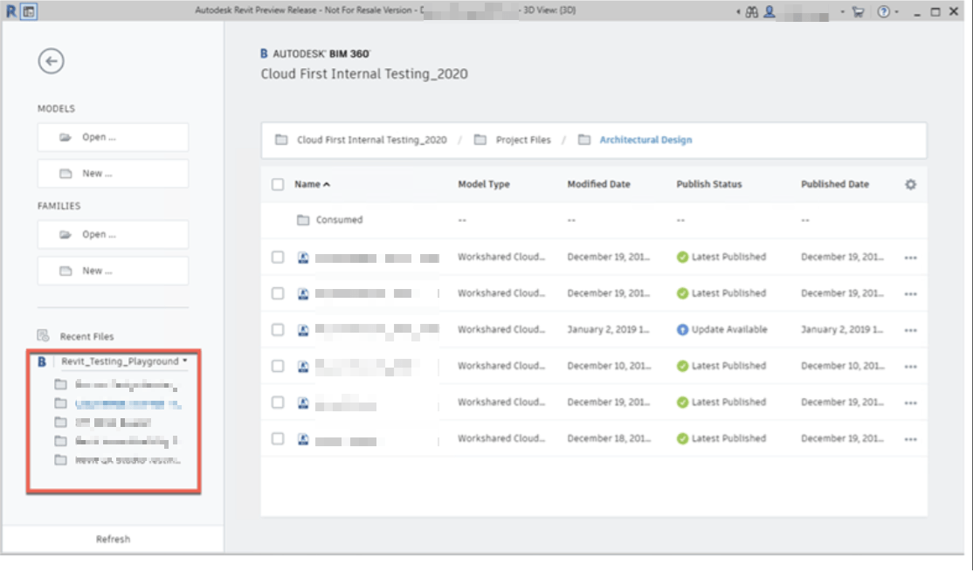This screenshot has height=578, width=973.
Task: Select the Architectural Design breadcrumb
Action: tap(645, 140)
